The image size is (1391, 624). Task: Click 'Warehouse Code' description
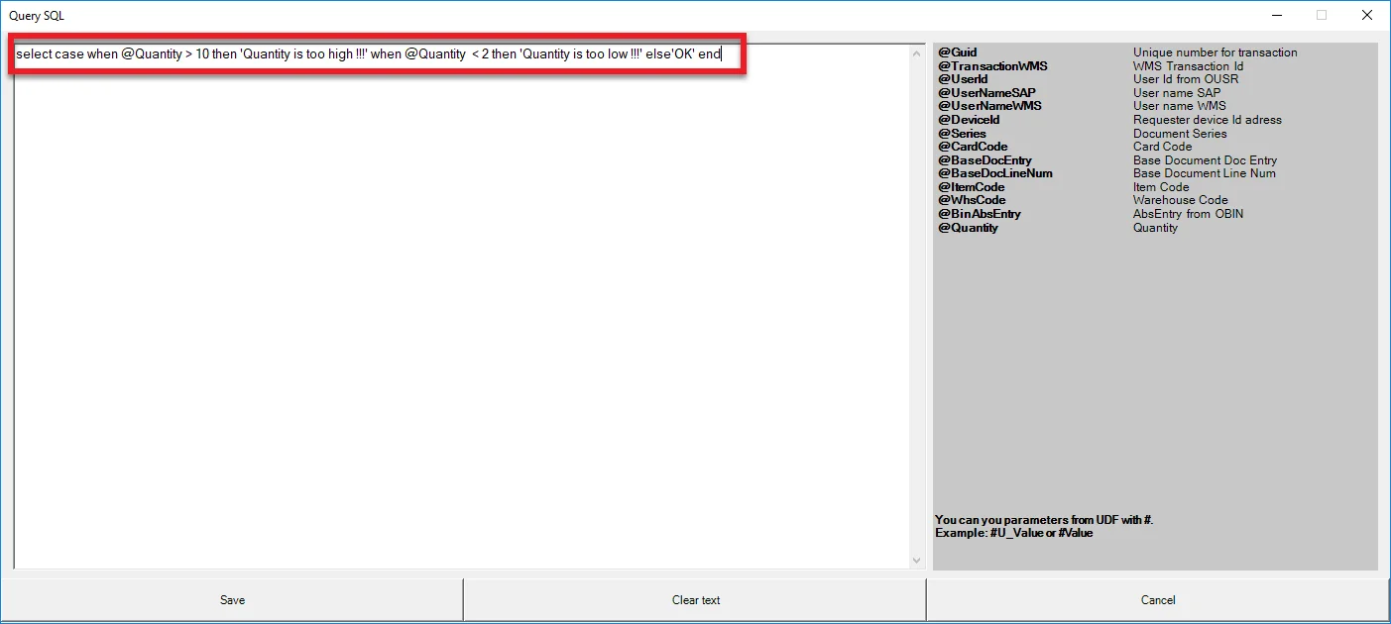[1181, 200]
